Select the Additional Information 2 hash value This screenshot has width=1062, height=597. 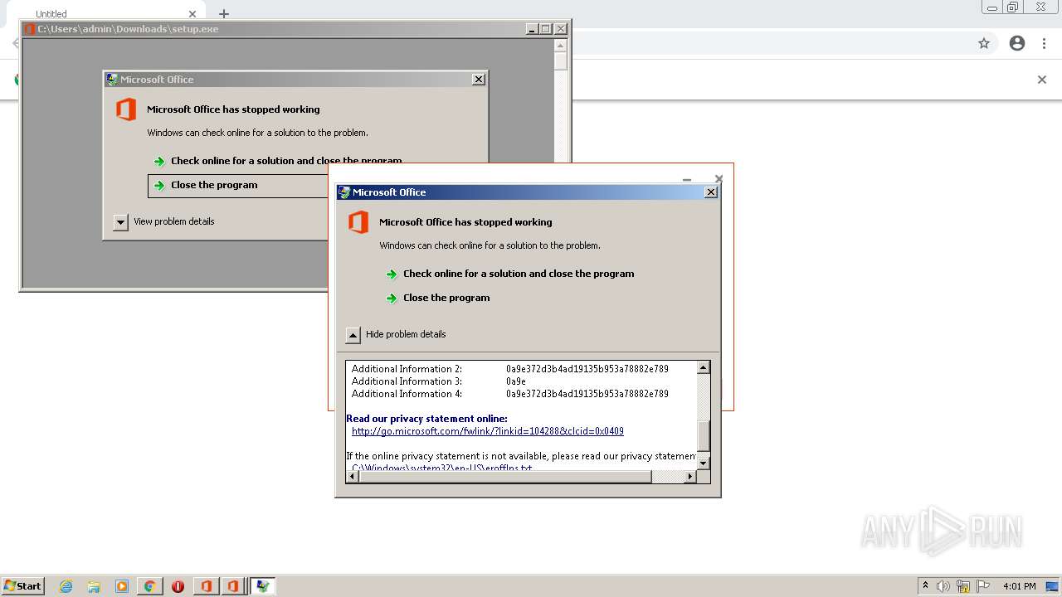tap(587, 369)
